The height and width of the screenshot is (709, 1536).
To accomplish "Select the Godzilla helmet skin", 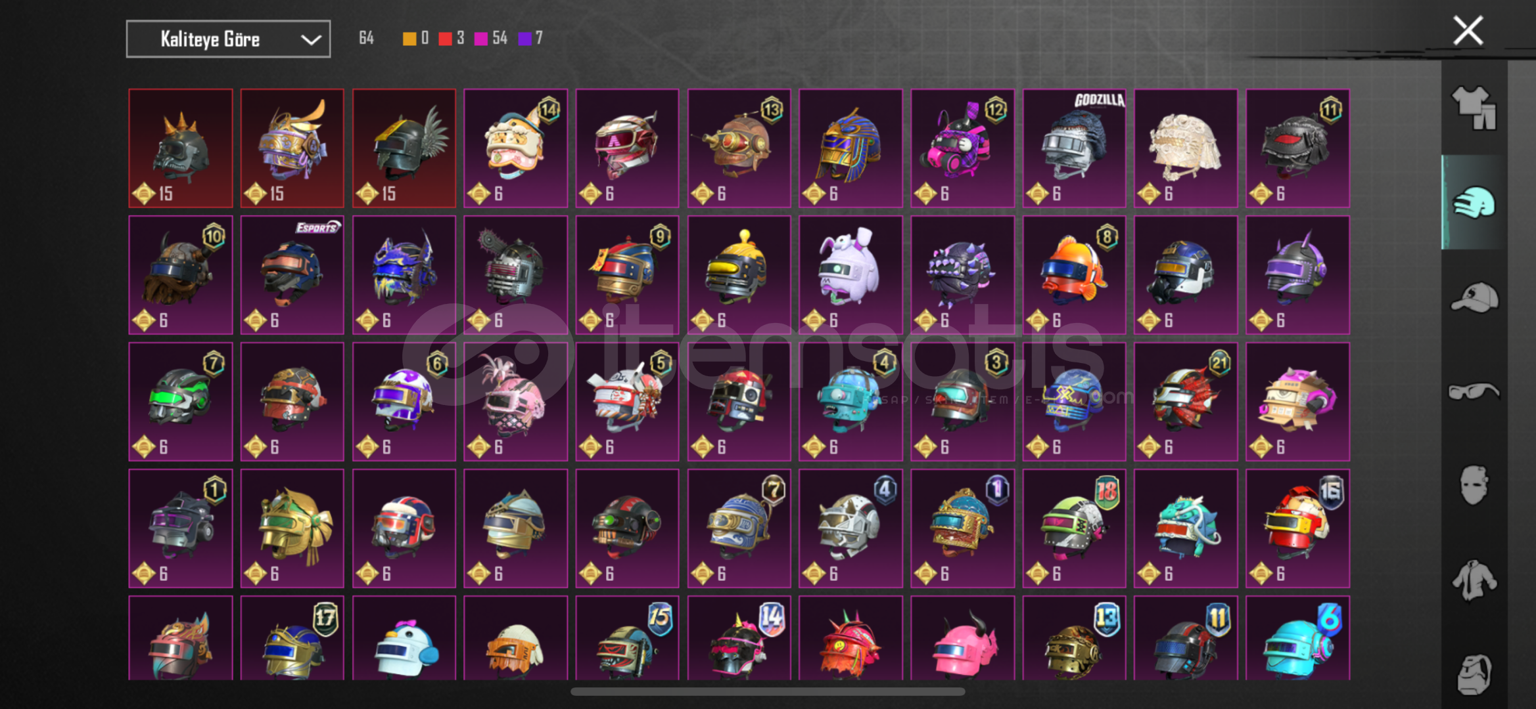I will click(1074, 148).
